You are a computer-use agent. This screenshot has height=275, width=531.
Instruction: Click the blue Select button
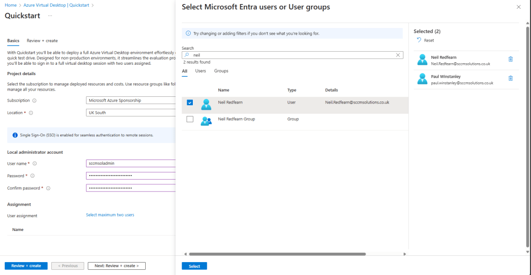[x=194, y=266]
